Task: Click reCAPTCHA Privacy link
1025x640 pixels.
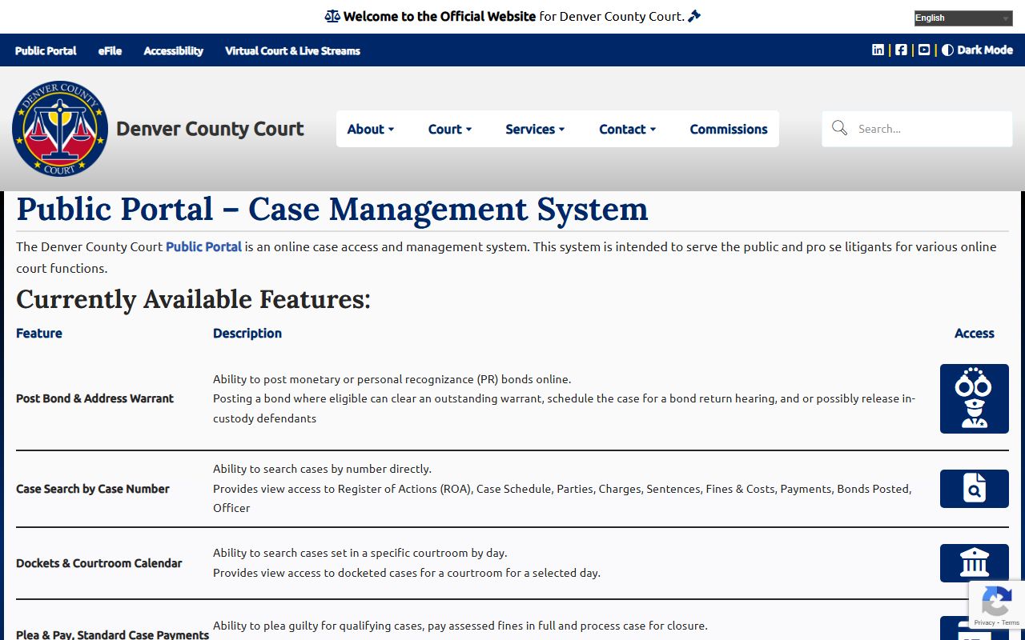Action: point(984,622)
